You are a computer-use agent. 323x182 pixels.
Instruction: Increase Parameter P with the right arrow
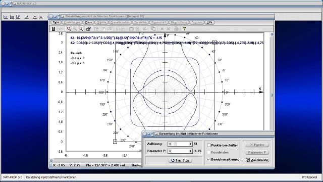pos(191,151)
